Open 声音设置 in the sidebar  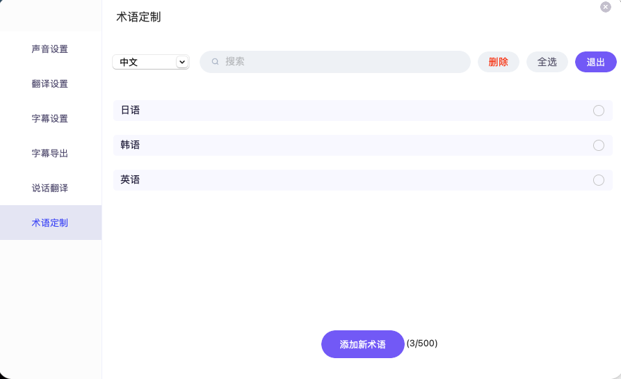(x=50, y=49)
